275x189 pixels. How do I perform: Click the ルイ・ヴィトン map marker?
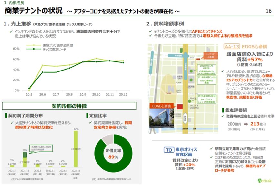(189, 101)
